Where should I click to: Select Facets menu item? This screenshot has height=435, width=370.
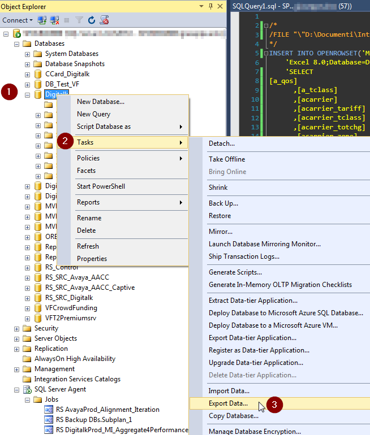123,171
